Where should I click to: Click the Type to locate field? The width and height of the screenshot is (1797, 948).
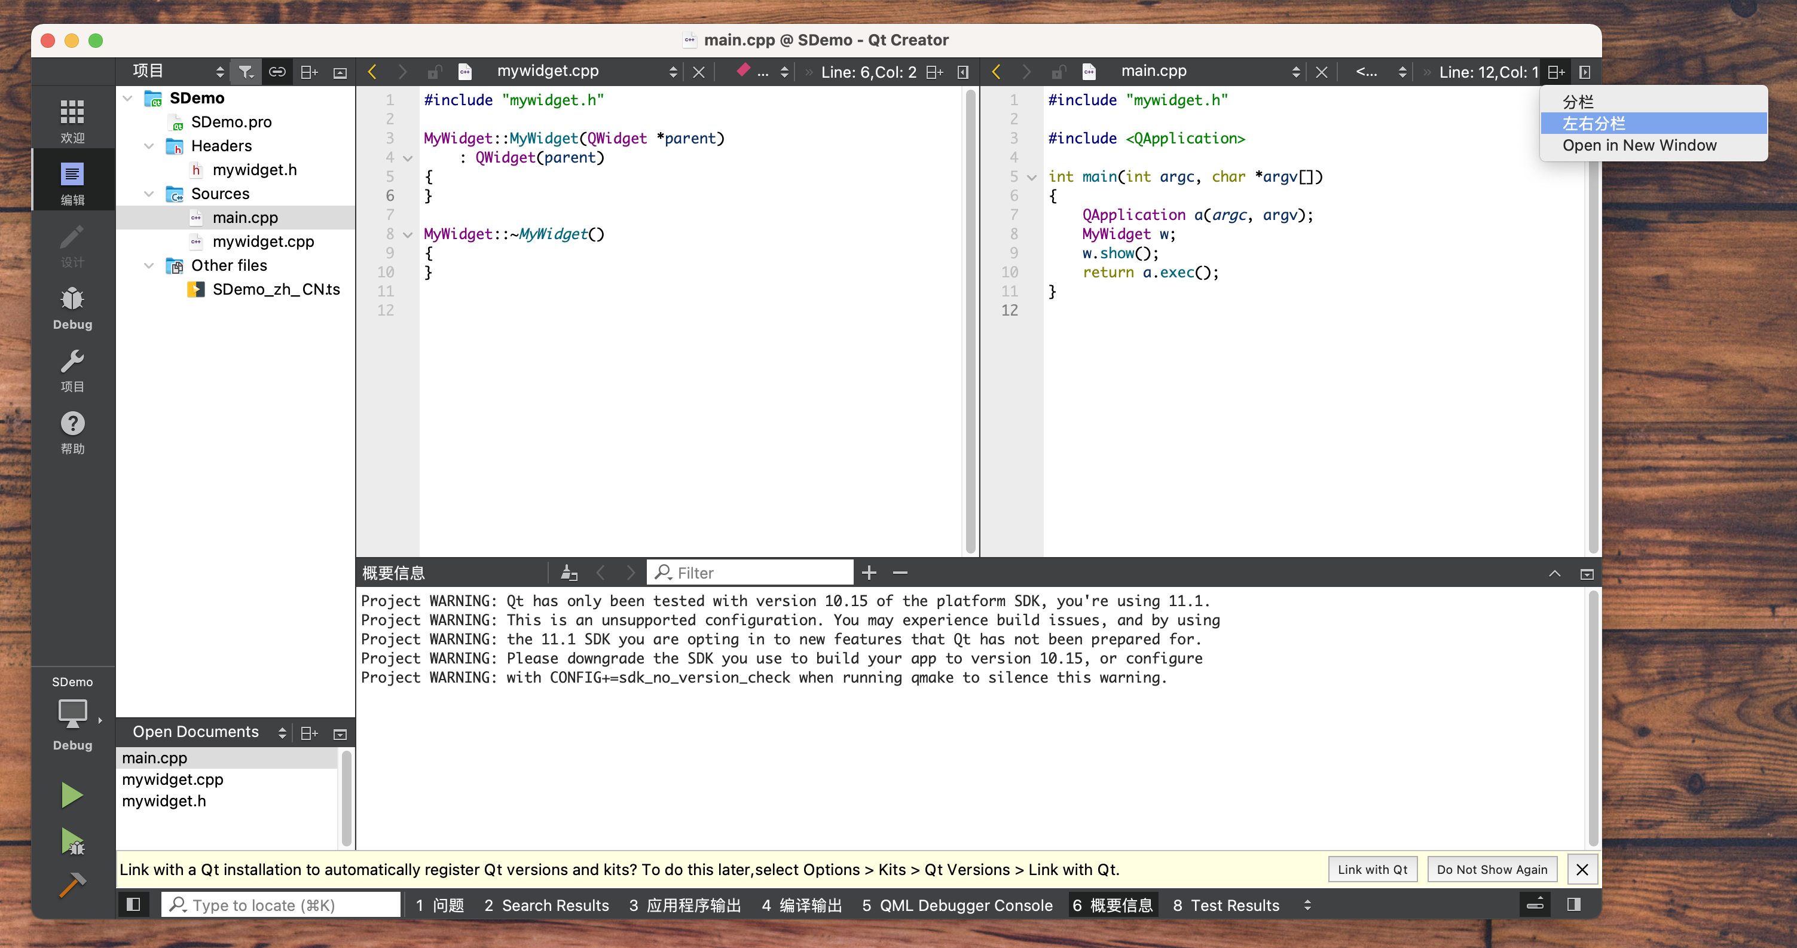point(282,905)
